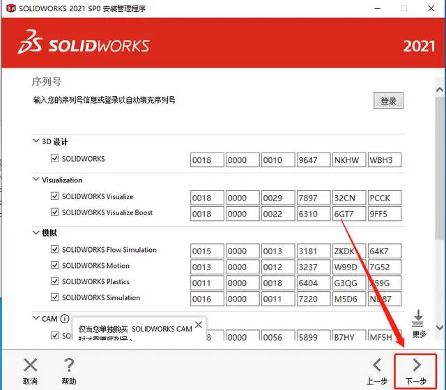
Task: Click Visualize Boost field 0022
Action: click(x=278, y=214)
